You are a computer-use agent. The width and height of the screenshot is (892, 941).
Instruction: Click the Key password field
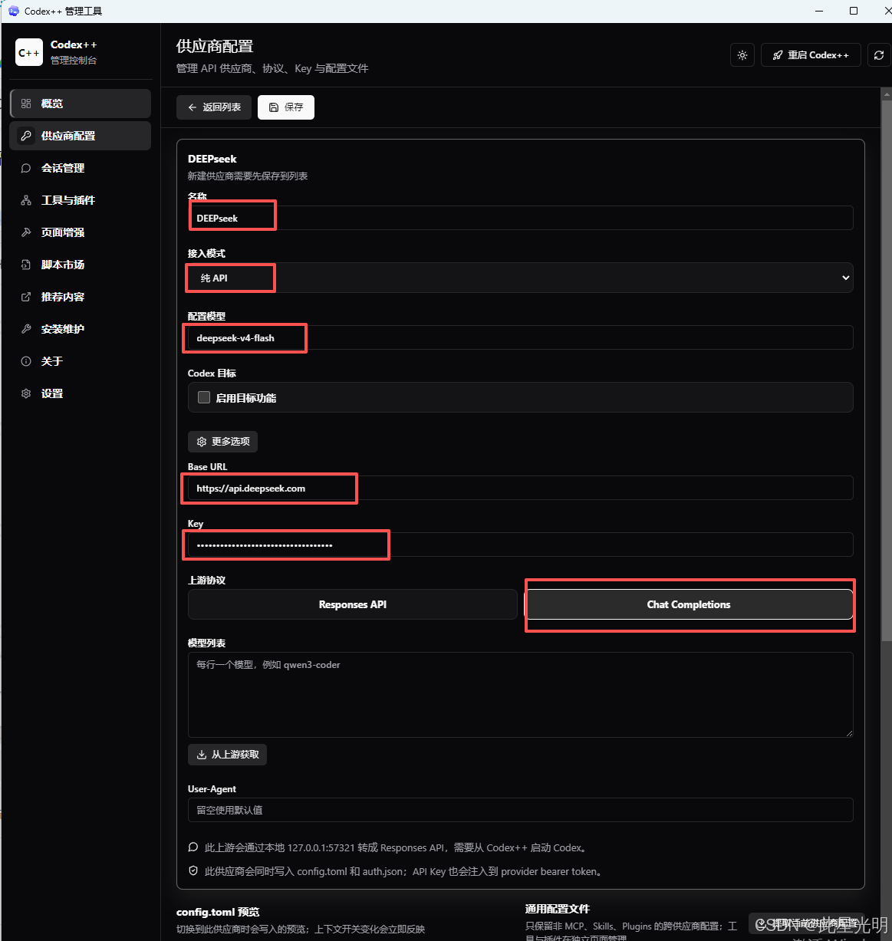click(x=520, y=545)
